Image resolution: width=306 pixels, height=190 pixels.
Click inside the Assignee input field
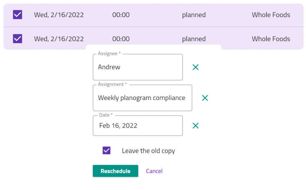tap(137, 67)
